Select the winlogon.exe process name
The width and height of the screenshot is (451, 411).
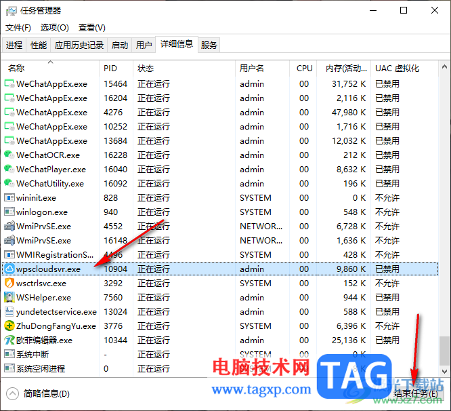point(42,212)
